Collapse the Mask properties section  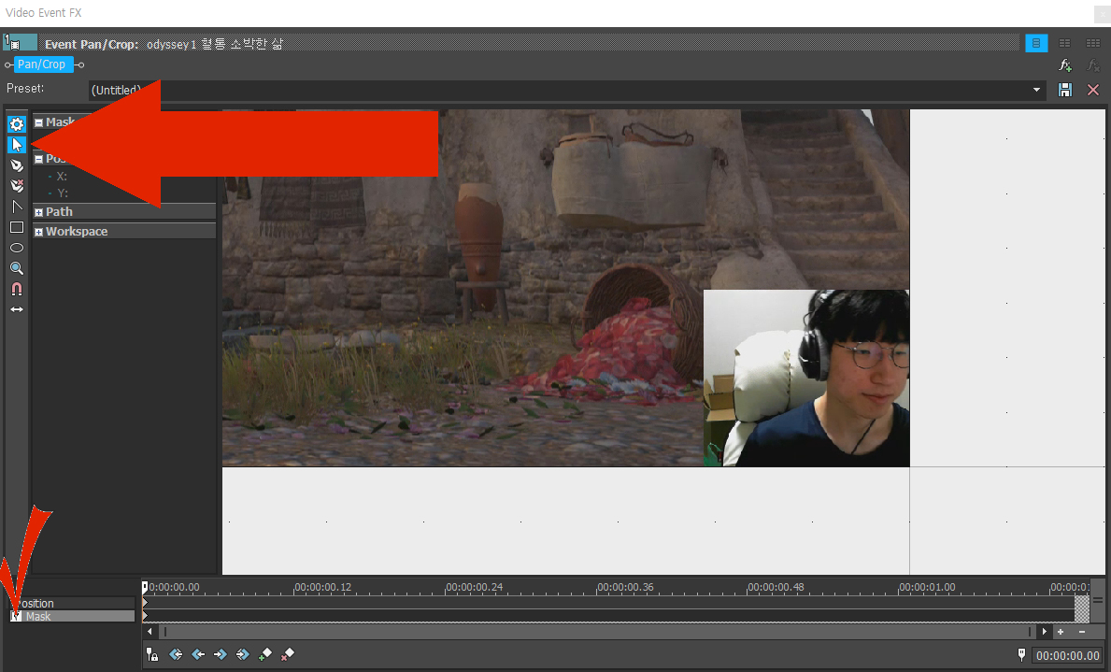tap(39, 122)
